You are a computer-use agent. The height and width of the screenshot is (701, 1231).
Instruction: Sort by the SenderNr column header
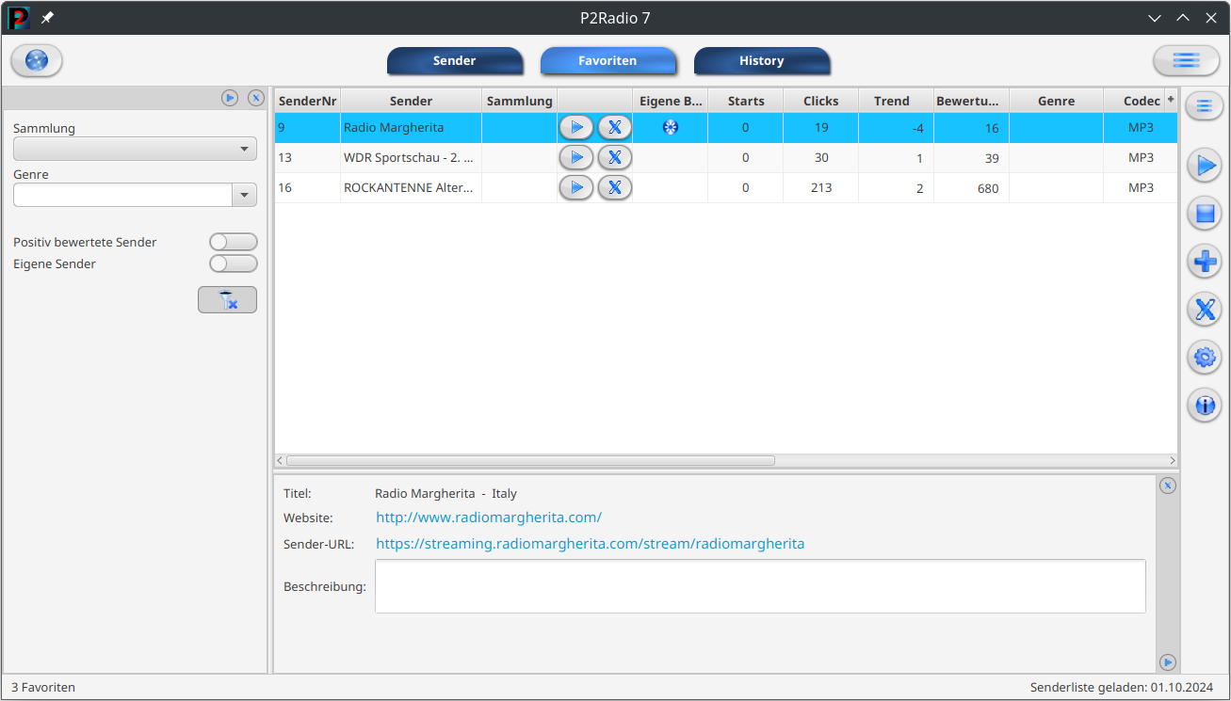pyautogui.click(x=308, y=101)
